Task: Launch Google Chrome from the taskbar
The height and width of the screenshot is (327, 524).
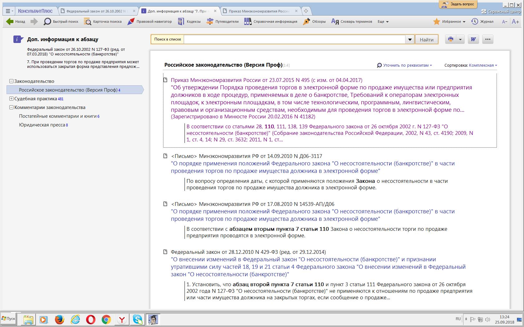Action: (106, 320)
